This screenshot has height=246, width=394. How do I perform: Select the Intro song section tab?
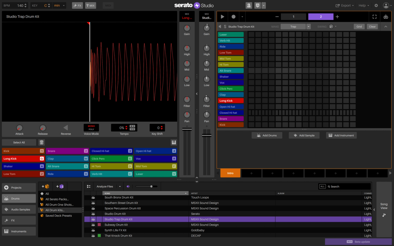tap(230, 173)
